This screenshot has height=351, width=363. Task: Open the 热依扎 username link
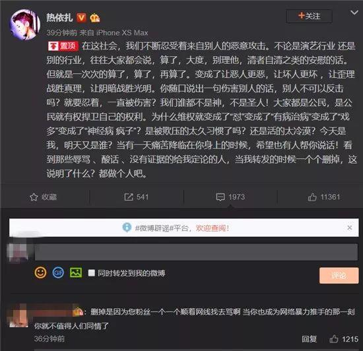[x=59, y=18]
